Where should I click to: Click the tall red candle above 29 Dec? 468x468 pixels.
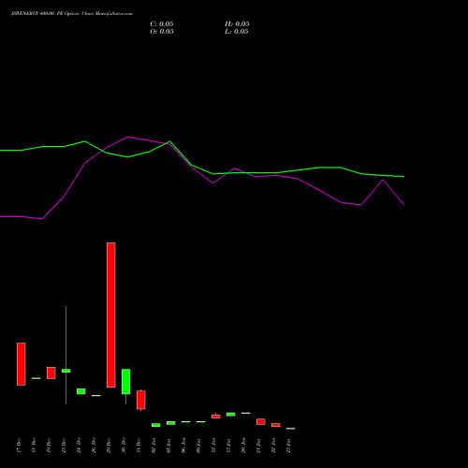click(x=111, y=314)
